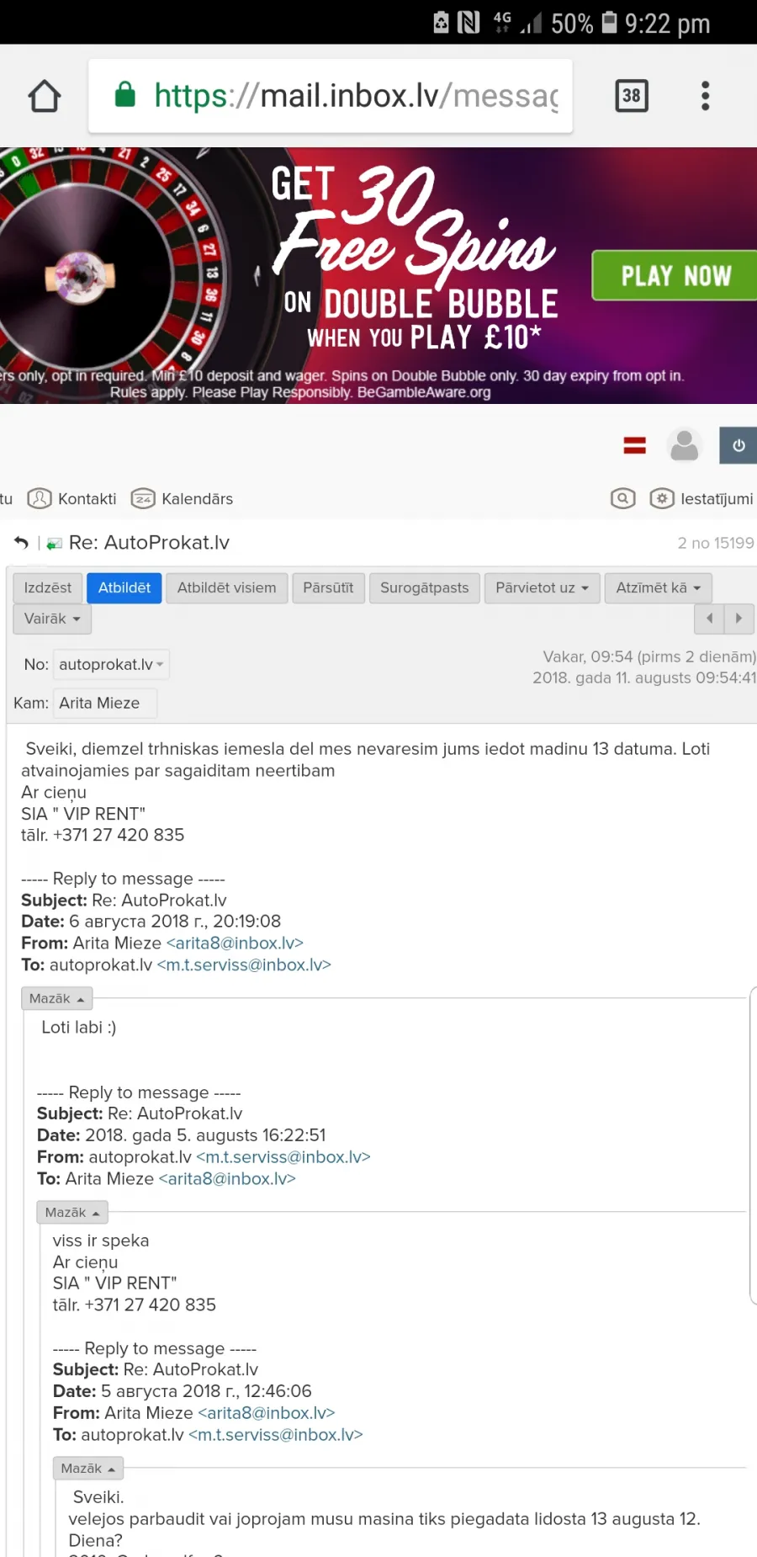
Task: Go to next message arrow
Action: (739, 619)
